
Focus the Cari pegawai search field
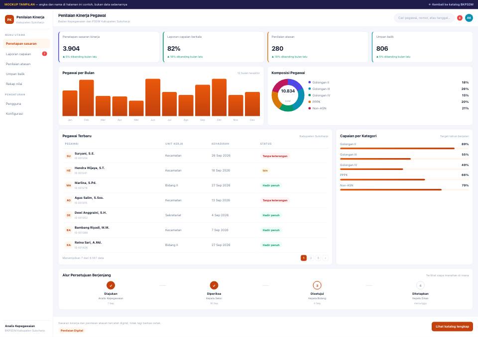coord(424,18)
